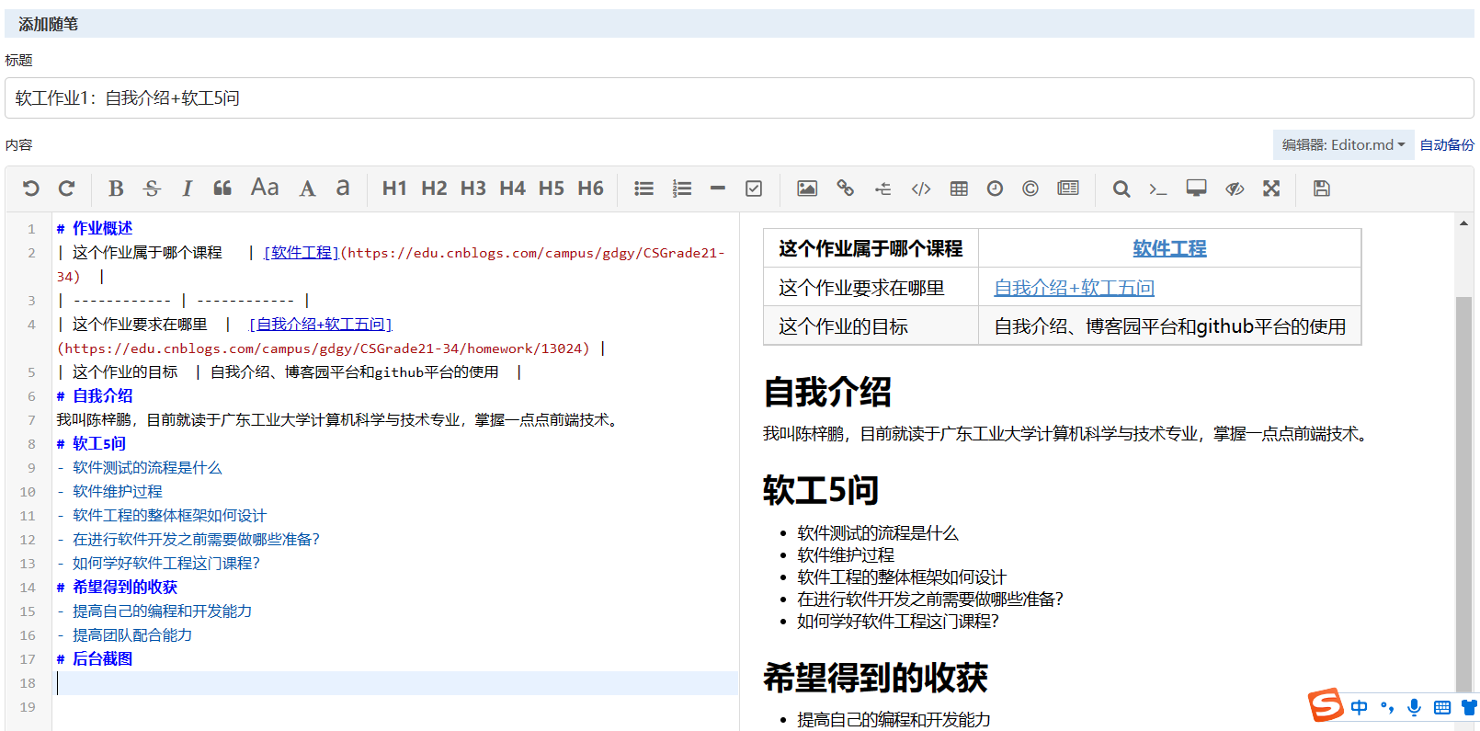1480x731 pixels.
Task: Insert the current date and time
Action: click(x=995, y=188)
